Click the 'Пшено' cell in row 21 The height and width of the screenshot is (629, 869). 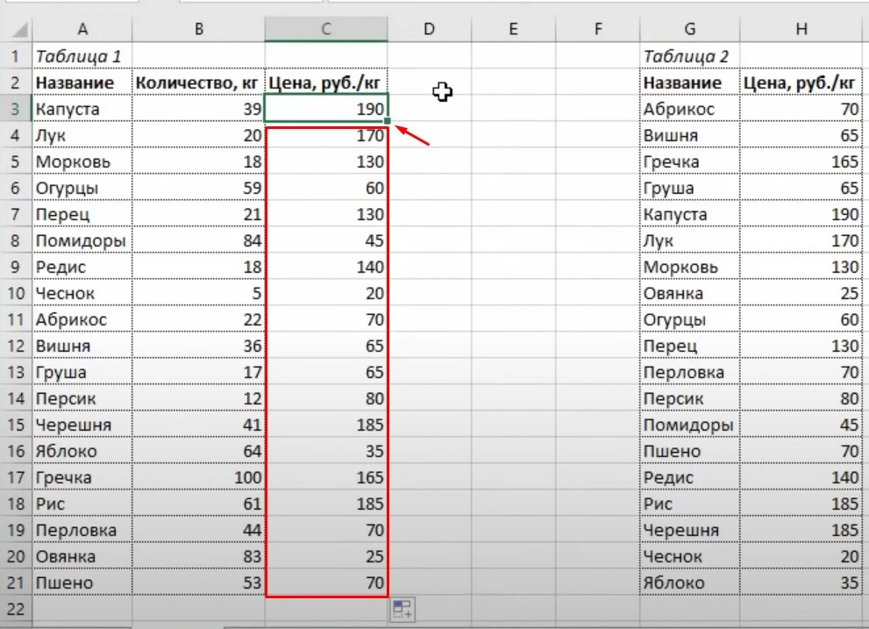click(x=82, y=583)
